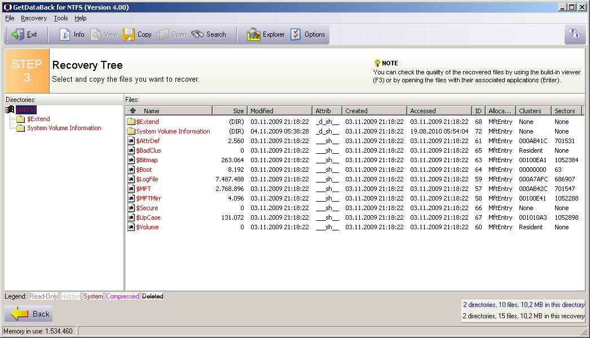590x338 pixels.
Task: Click the $MFT size 2.768.896
Action: (230, 189)
